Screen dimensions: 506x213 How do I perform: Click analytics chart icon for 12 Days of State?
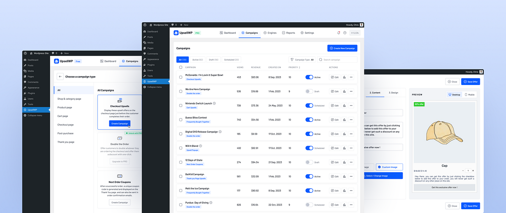pyautogui.click(x=345, y=162)
